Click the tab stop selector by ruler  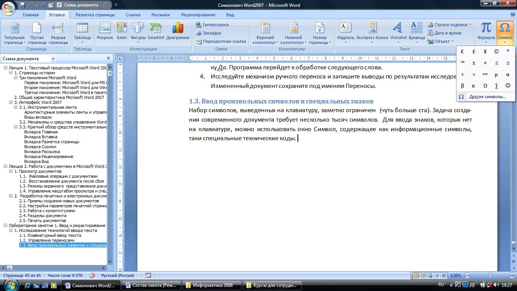(x=120, y=58)
